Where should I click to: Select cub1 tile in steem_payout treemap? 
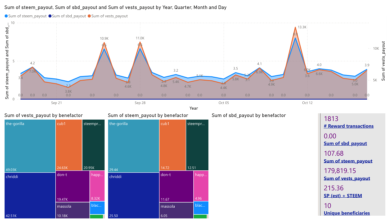click(x=172, y=145)
